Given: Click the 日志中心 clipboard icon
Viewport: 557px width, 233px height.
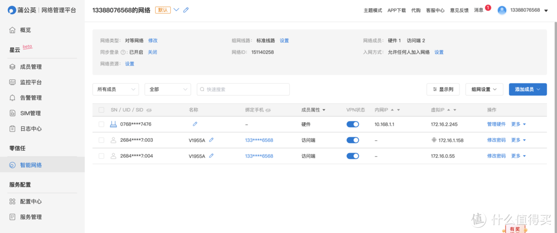Looking at the screenshot, I should coord(12,128).
